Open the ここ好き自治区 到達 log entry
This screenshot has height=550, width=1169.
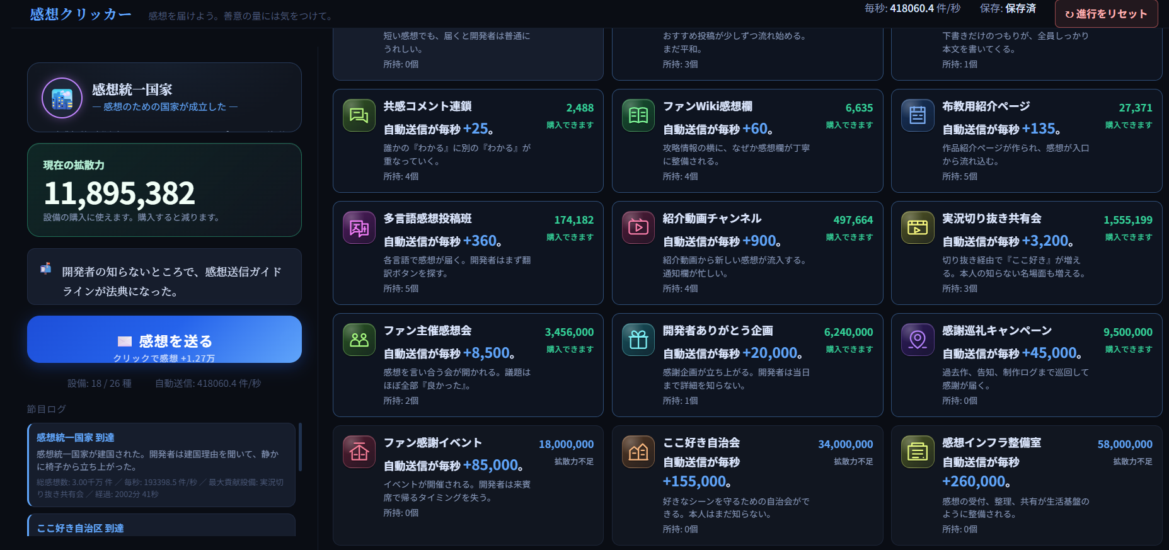click(161, 525)
